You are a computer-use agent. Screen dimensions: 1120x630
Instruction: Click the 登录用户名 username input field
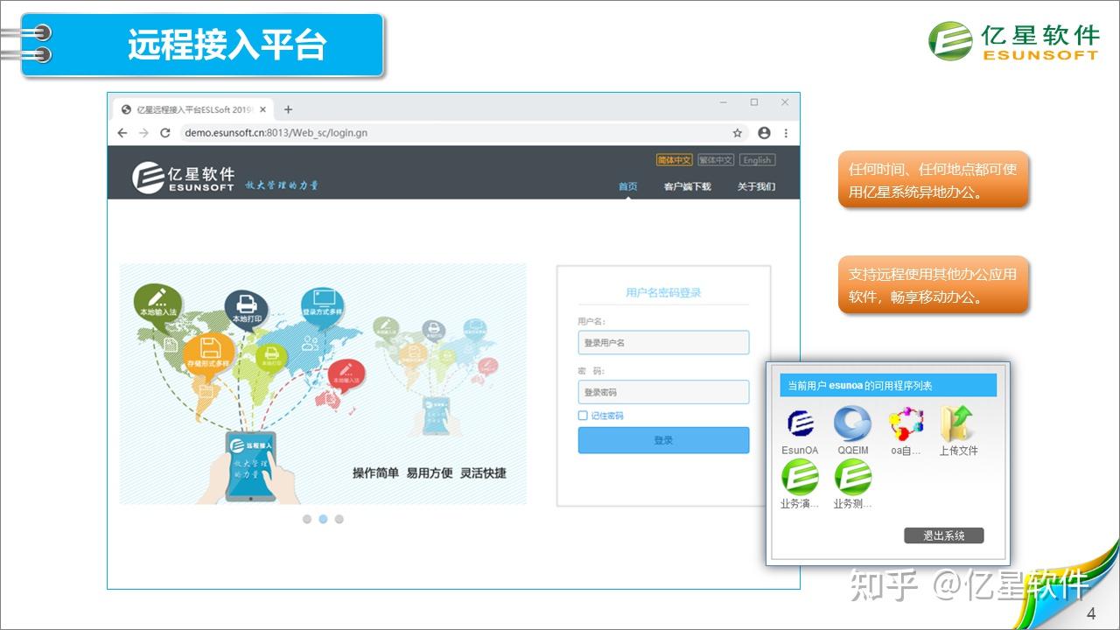click(x=663, y=342)
